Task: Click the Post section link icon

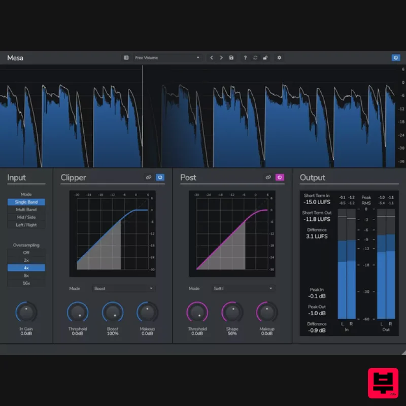Action: 268,178
